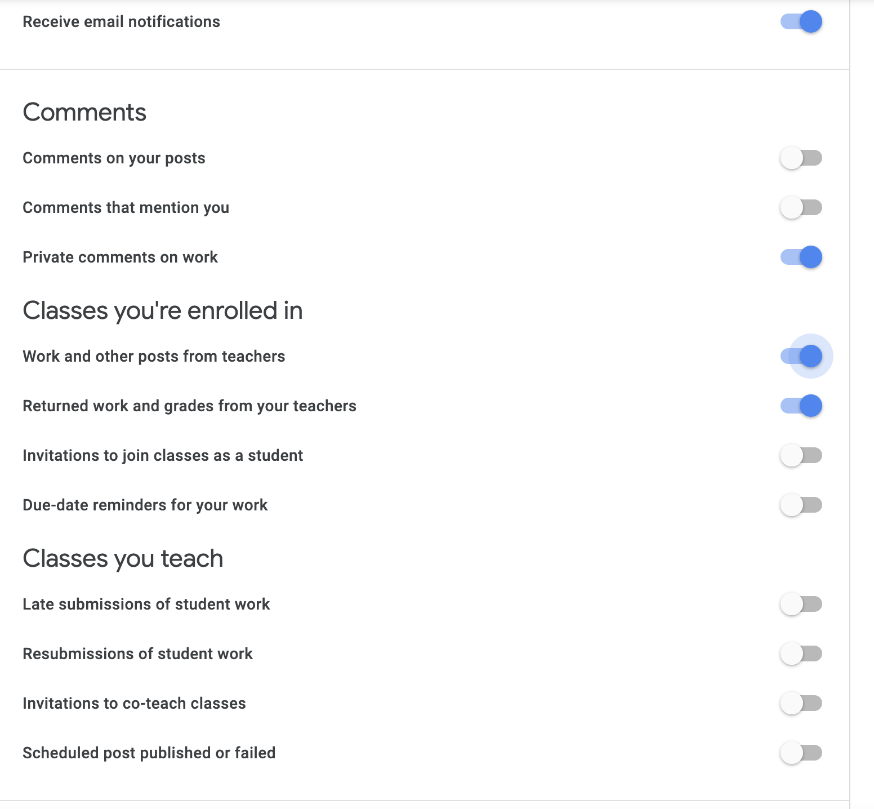Select the Receive email notifications label

tap(121, 21)
